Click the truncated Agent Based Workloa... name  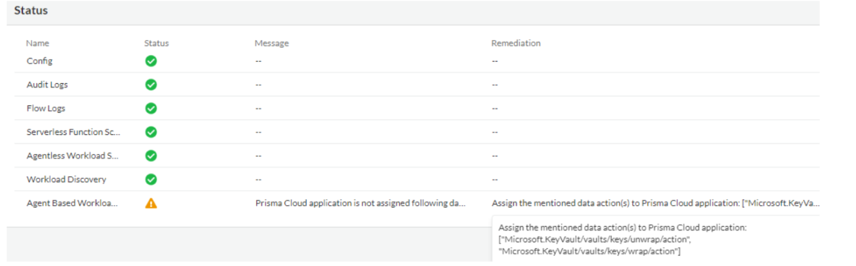click(x=74, y=203)
